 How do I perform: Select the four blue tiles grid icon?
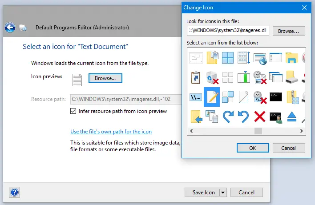228,58
